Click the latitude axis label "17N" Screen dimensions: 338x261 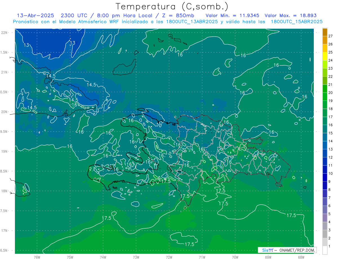tap(5, 231)
